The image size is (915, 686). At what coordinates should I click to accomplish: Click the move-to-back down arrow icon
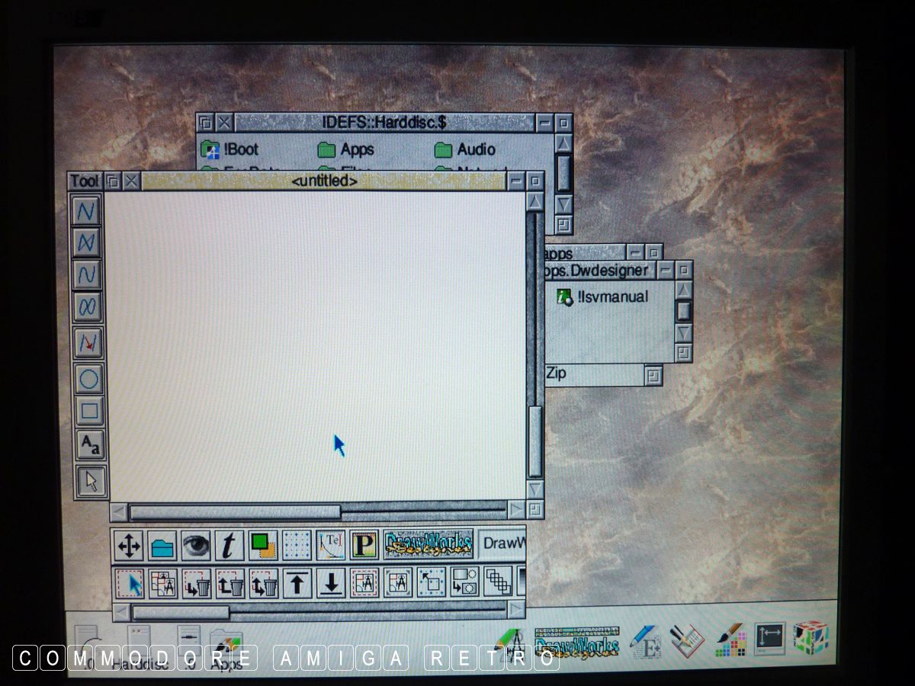coord(330,583)
